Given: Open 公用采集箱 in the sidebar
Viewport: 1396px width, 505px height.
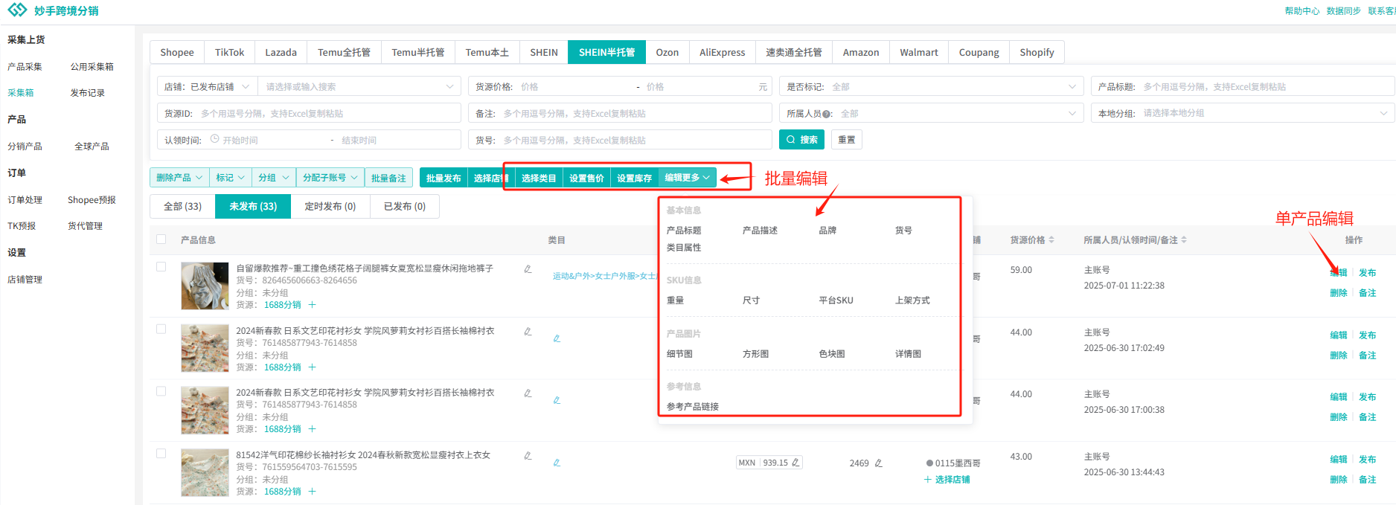Looking at the screenshot, I should point(92,67).
